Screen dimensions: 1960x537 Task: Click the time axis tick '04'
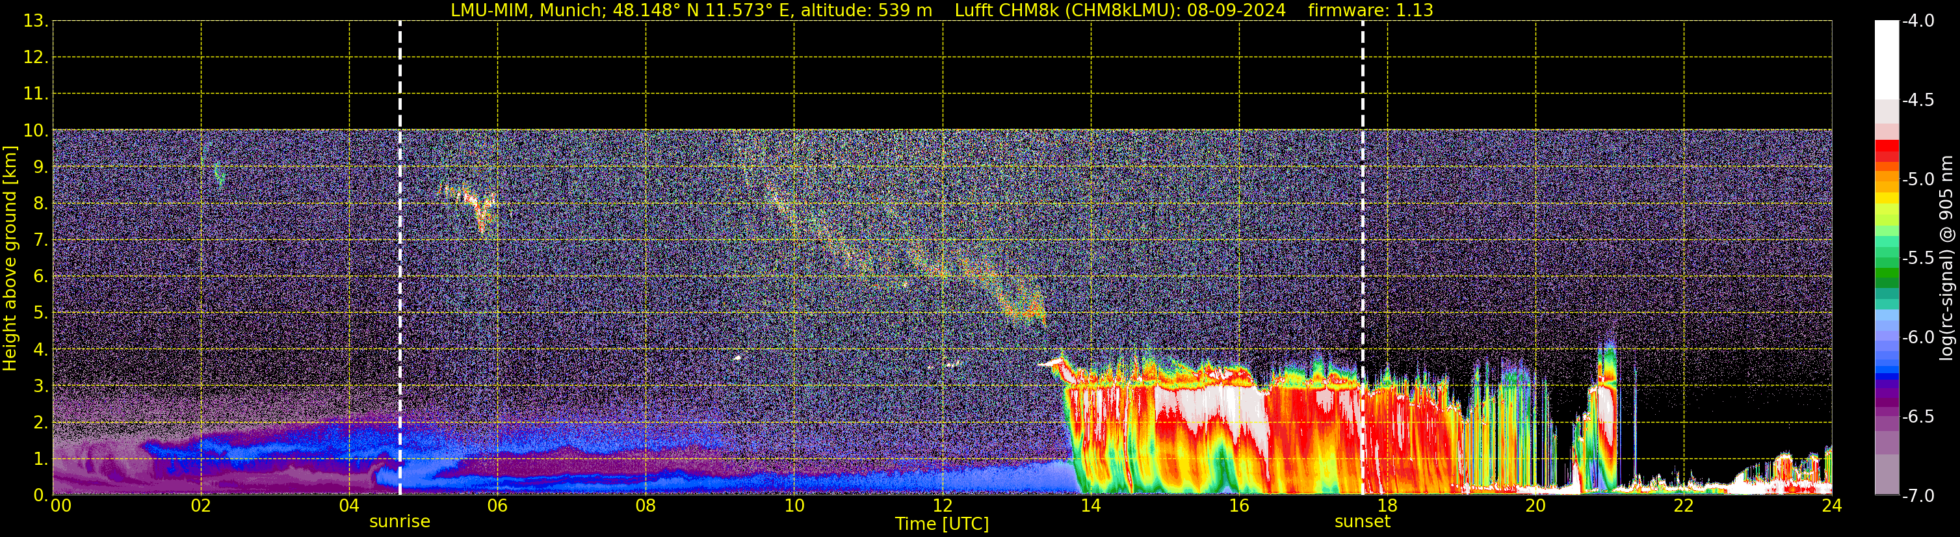(349, 506)
